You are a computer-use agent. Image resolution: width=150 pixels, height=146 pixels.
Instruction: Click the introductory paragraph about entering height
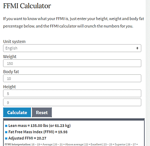coord(73,23)
